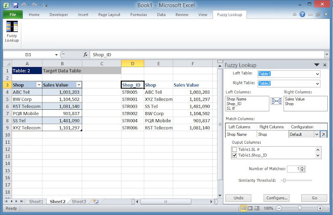Open the Data ribbon tab
This screenshot has height=215, width=333.
[x=161, y=15]
